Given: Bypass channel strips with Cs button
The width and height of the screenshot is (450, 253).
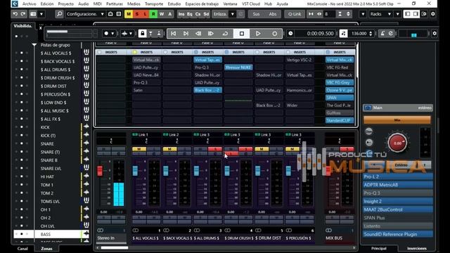Looking at the screenshot, I should tap(198, 14).
